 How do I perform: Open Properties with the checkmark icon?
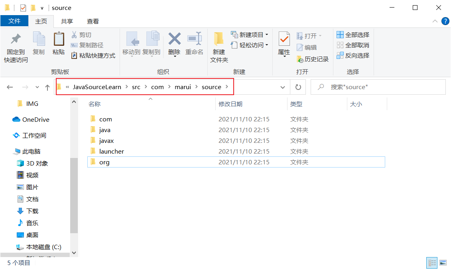point(284,39)
